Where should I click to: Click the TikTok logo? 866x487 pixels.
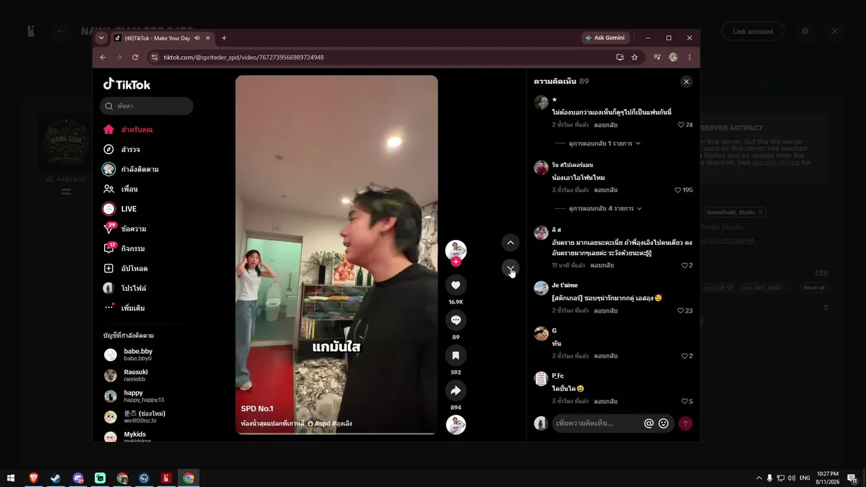tap(127, 85)
